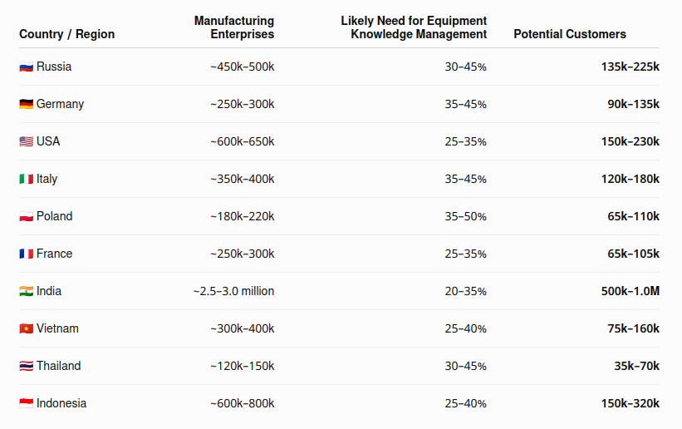682x429 pixels.
Task: Select Poland's 35–50% need percentage
Action: [465, 216]
